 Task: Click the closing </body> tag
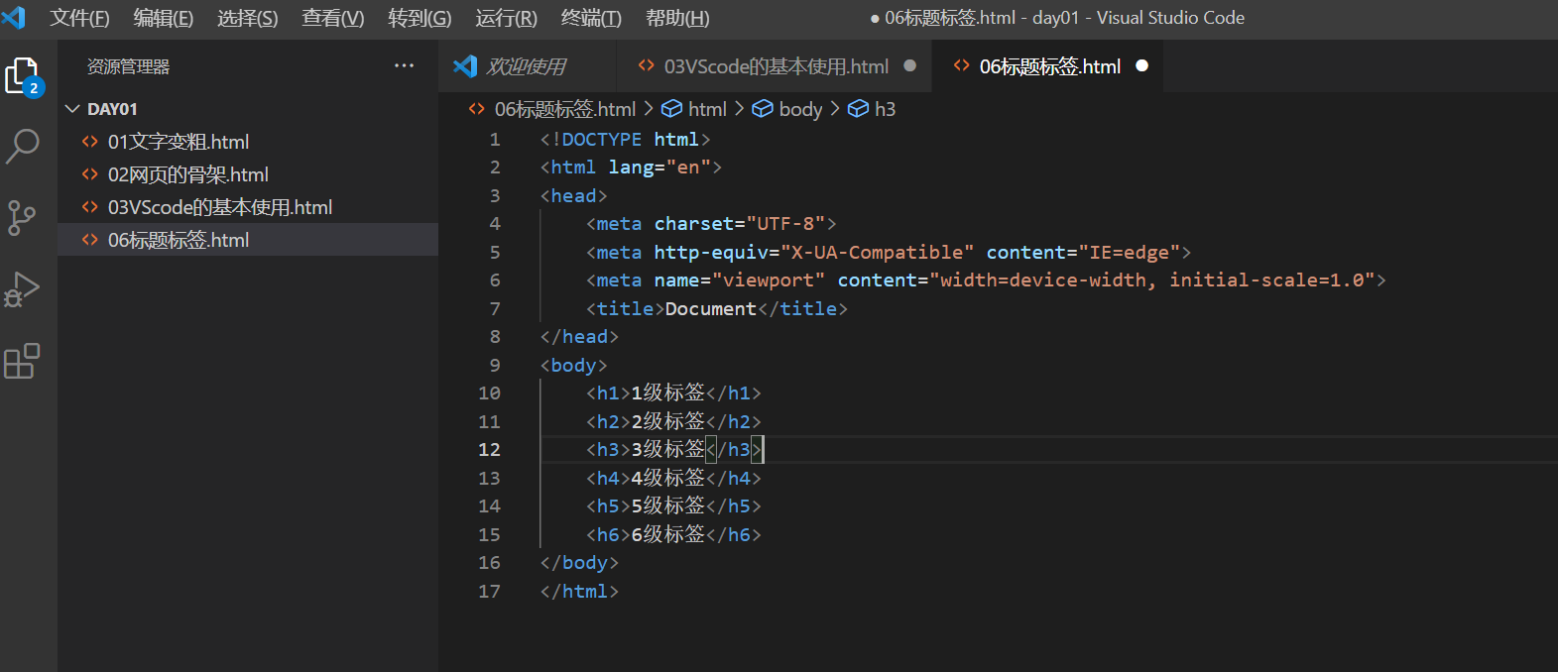579,563
